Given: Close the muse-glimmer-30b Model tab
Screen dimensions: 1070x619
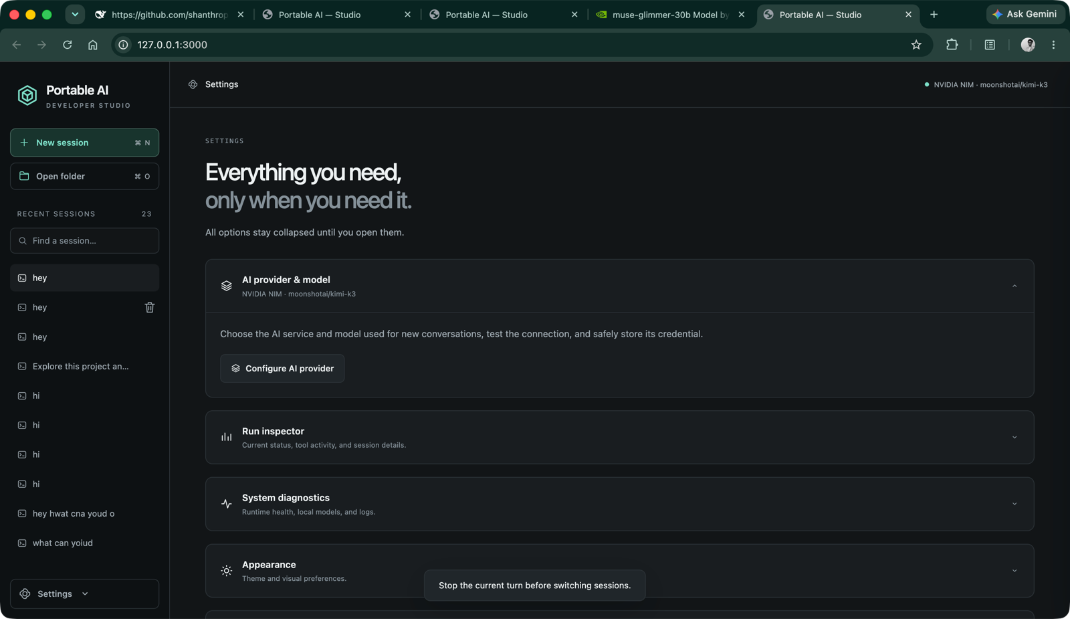Looking at the screenshot, I should point(742,15).
